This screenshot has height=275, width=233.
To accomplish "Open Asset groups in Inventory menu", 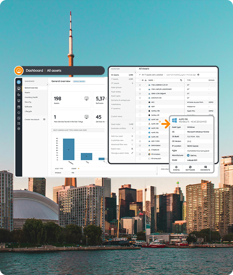I will coord(116,88).
